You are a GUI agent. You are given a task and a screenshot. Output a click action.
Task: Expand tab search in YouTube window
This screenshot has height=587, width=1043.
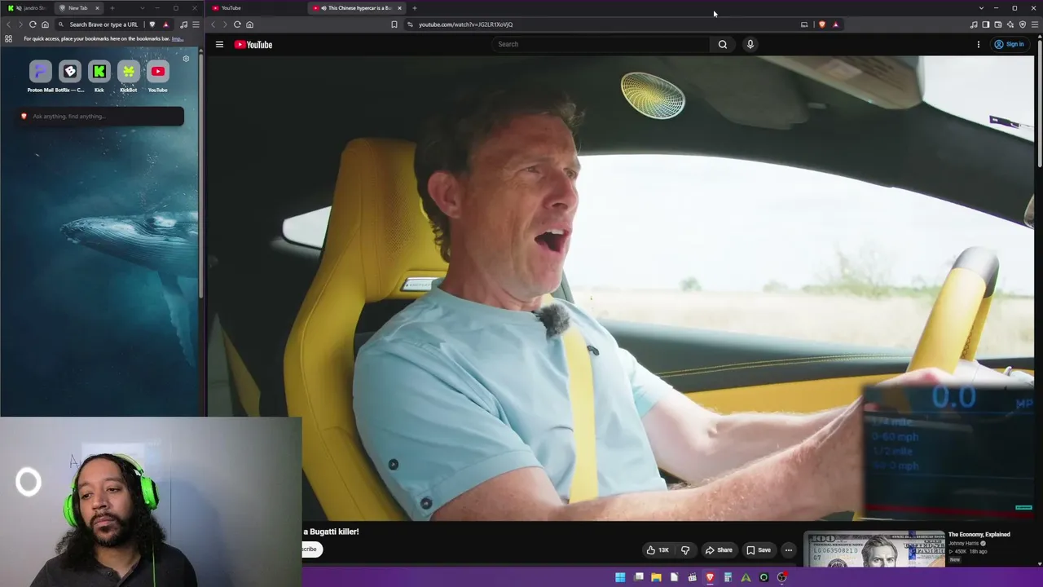[981, 8]
